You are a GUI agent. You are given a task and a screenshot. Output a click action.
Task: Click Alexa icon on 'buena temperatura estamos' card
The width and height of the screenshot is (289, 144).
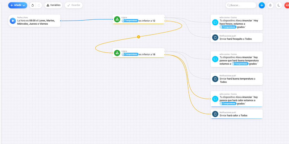[x=215, y=59]
